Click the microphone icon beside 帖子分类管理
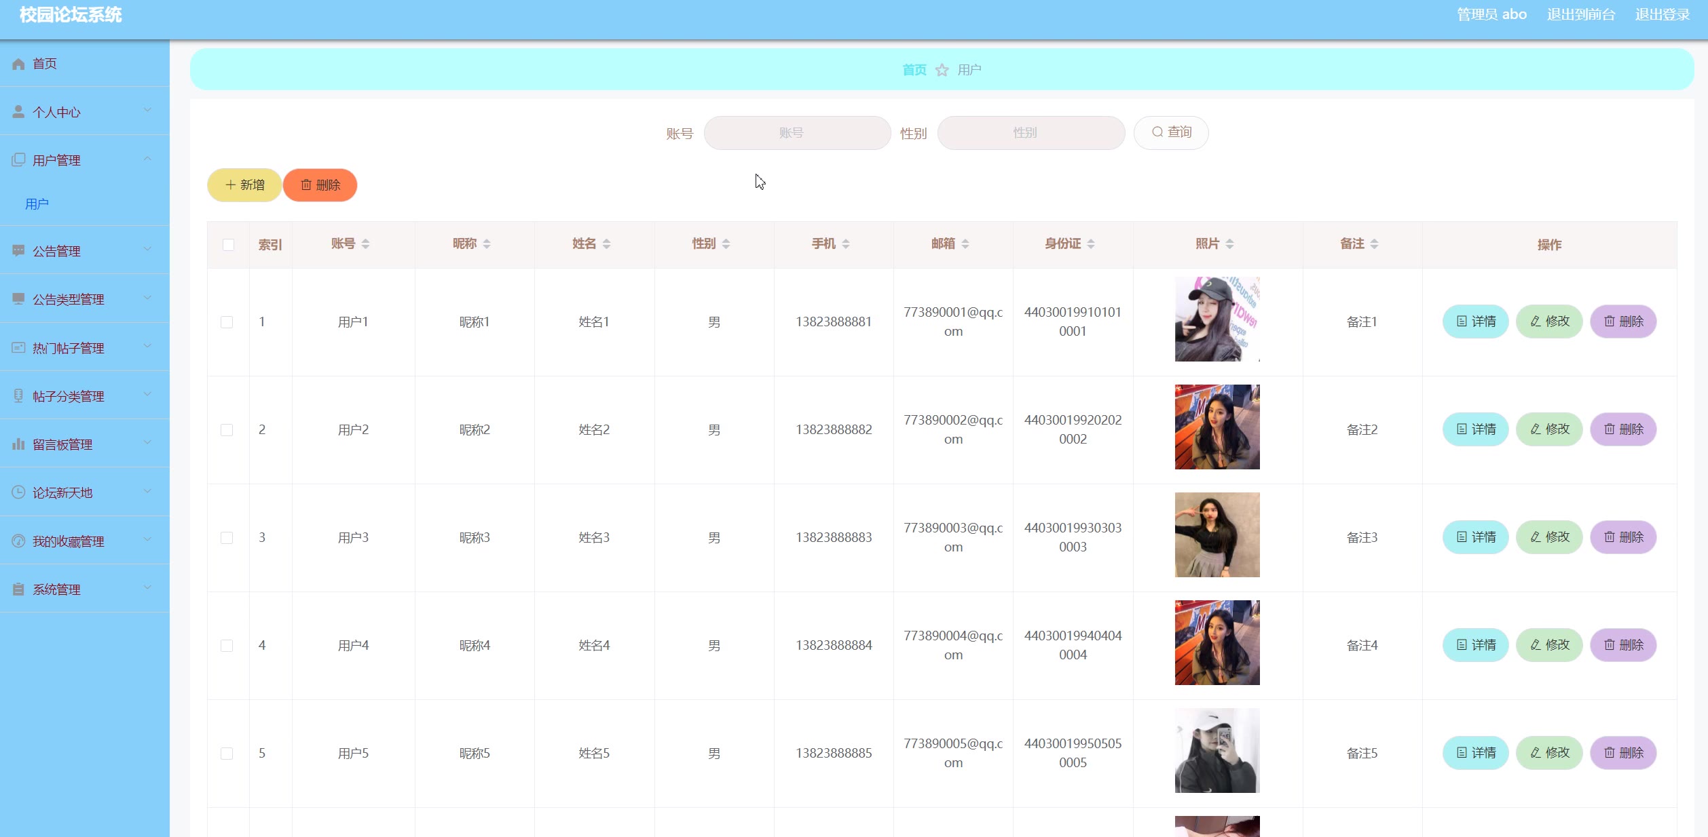This screenshot has height=837, width=1708. [x=18, y=396]
